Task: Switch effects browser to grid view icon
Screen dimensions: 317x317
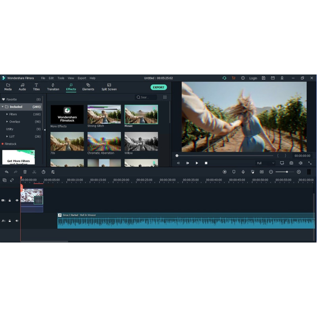Action: click(x=165, y=97)
